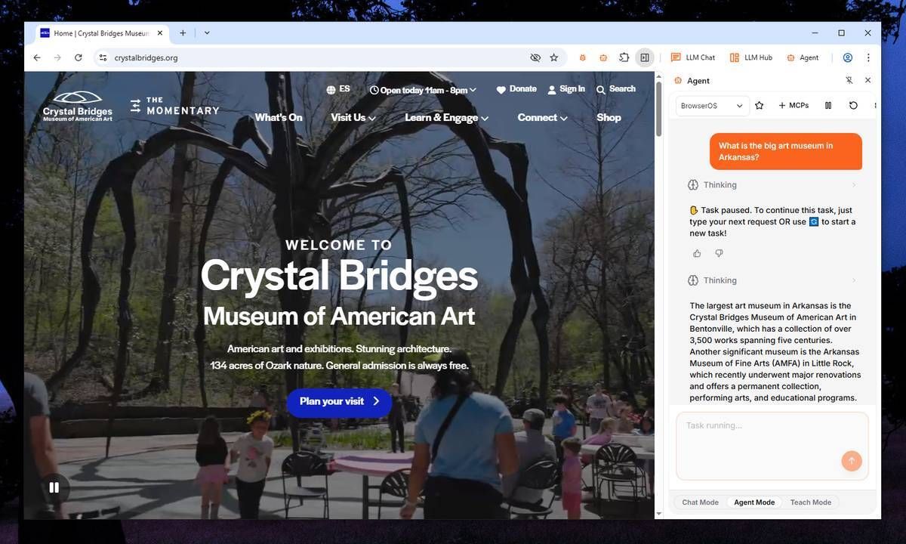The height and width of the screenshot is (544, 906).
Task: Click the Plan your visit button
Action: pyautogui.click(x=339, y=402)
